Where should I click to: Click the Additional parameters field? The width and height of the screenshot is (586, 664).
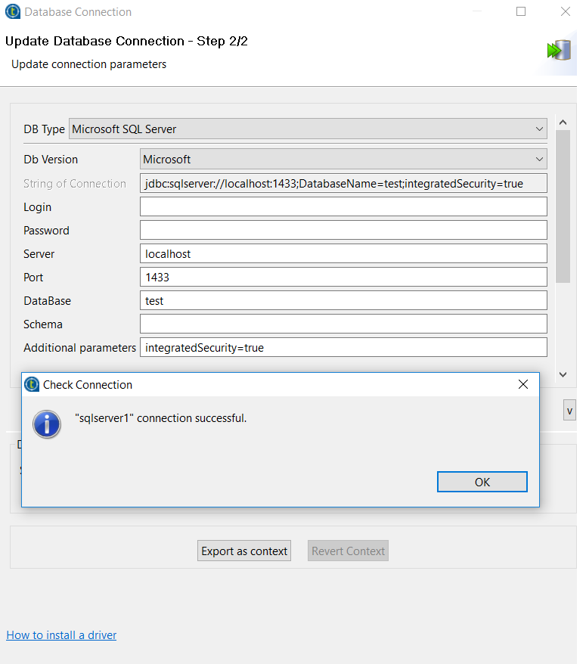[343, 348]
